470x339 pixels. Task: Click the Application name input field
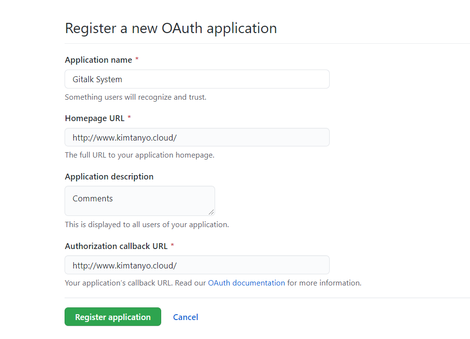click(x=197, y=79)
